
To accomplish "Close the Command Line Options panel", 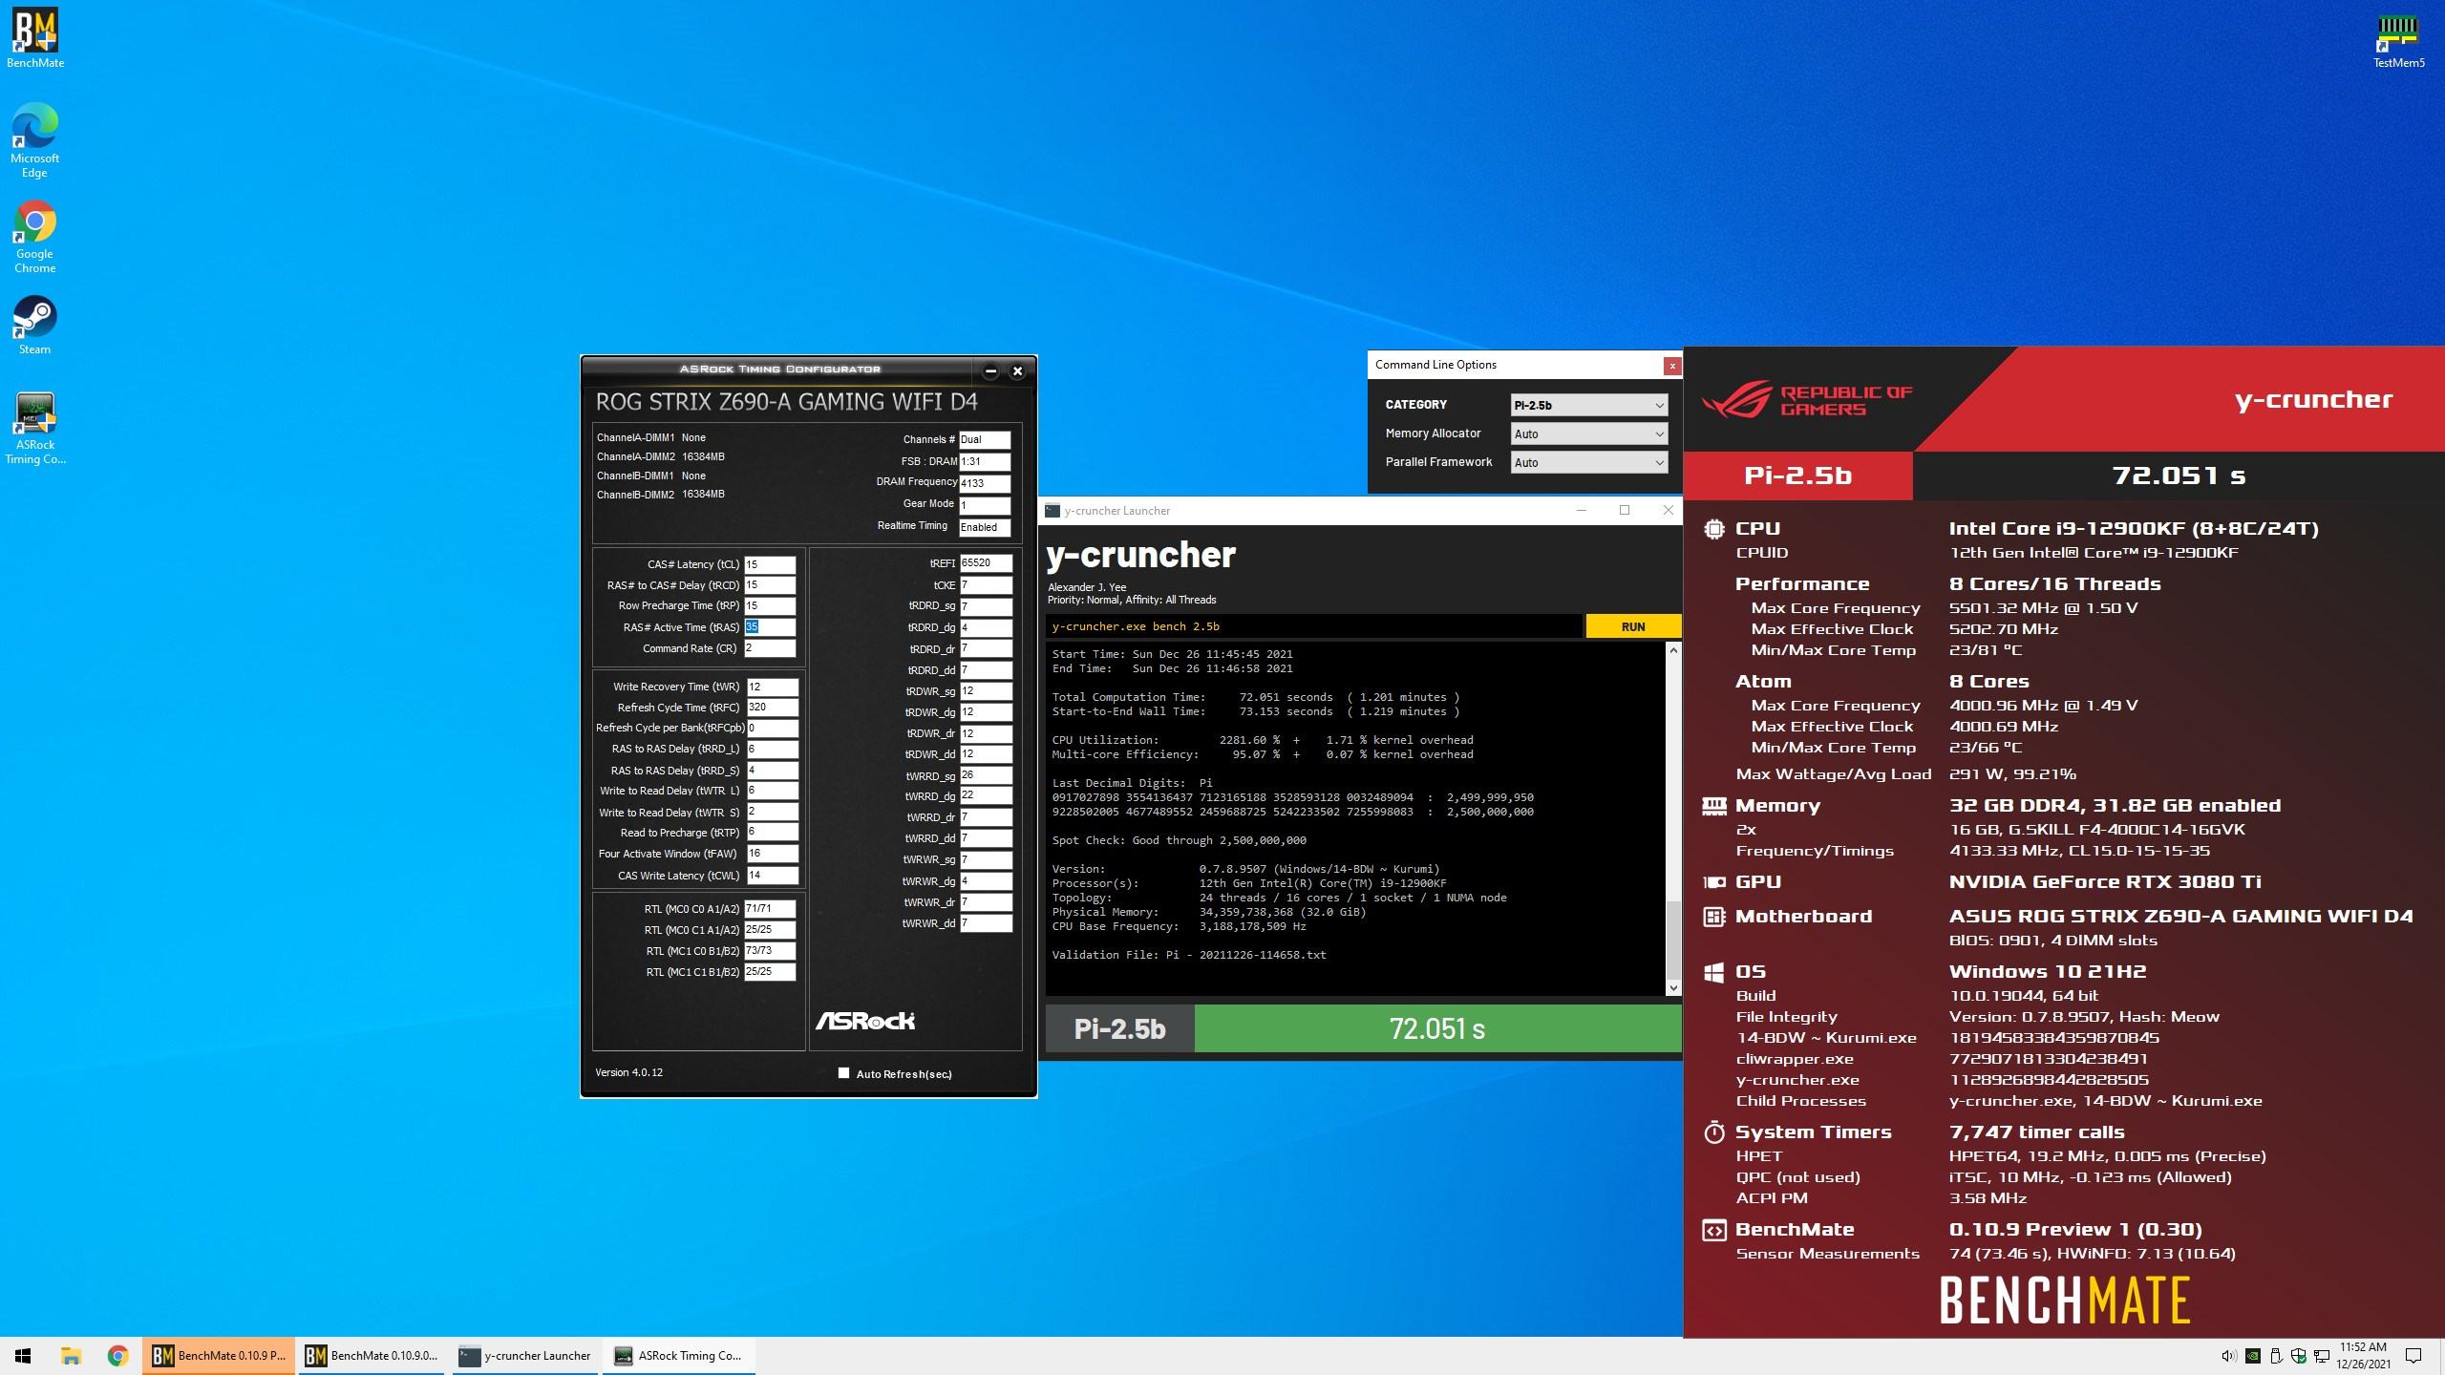I will 1671,365.
